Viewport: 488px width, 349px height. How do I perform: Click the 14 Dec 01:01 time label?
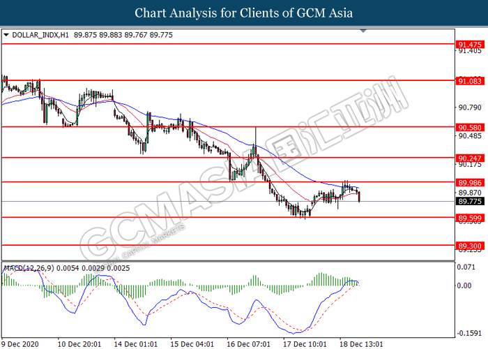(x=137, y=343)
